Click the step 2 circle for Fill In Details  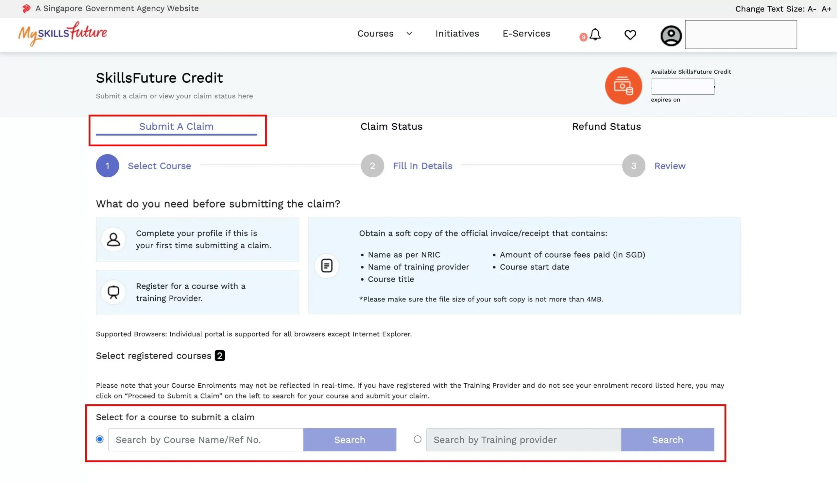pos(372,166)
